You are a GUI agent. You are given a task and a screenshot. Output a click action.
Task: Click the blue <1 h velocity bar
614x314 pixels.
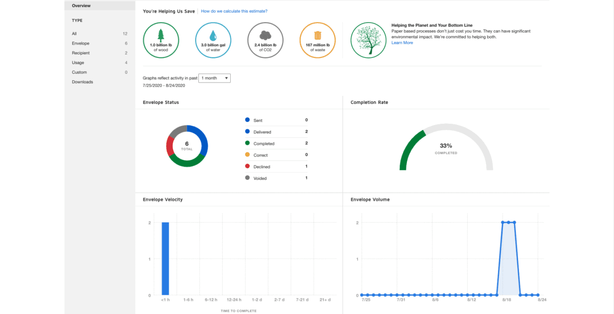165,259
